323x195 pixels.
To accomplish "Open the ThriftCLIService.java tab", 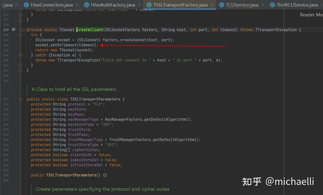I will tap(297, 5).
